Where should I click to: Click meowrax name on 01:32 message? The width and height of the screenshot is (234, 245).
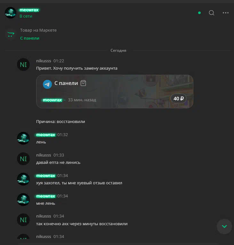click(46, 135)
